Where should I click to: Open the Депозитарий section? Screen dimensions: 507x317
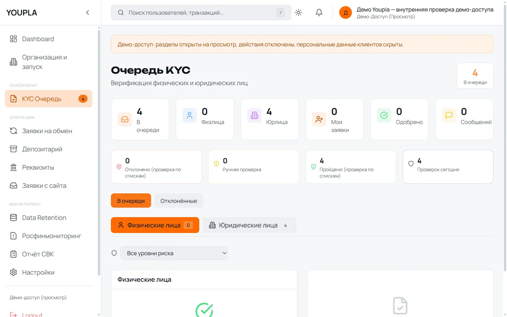coord(48,149)
